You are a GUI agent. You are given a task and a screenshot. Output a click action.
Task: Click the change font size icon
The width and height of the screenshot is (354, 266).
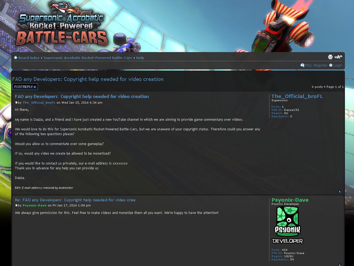point(338,57)
